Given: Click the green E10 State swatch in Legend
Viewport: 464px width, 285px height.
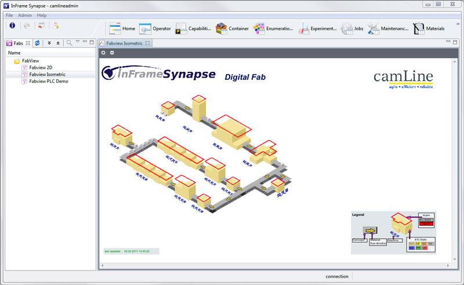Looking at the screenshot, I should [418, 248].
